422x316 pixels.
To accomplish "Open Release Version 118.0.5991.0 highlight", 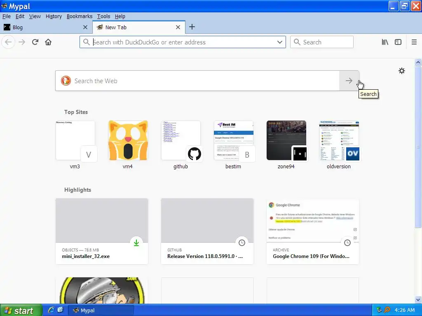I will point(207,231).
